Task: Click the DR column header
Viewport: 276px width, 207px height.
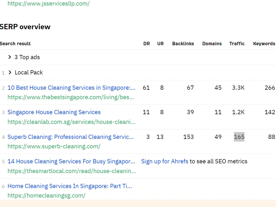Action: click(147, 44)
